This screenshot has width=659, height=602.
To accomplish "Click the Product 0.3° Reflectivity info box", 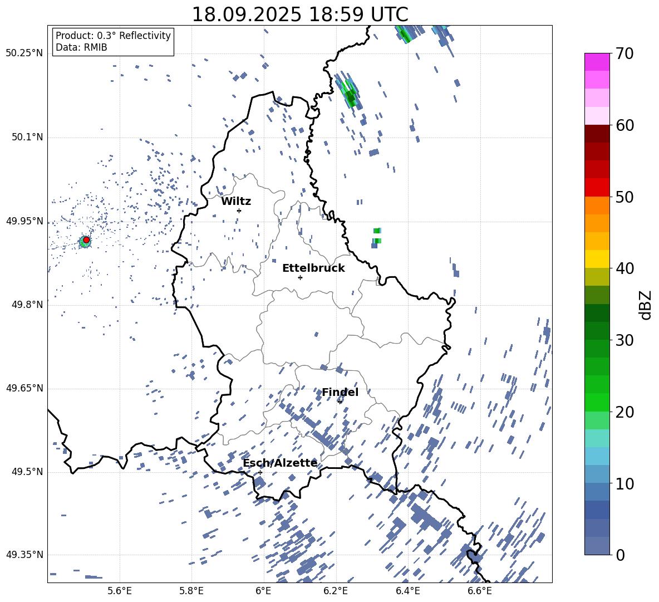I will [113, 42].
